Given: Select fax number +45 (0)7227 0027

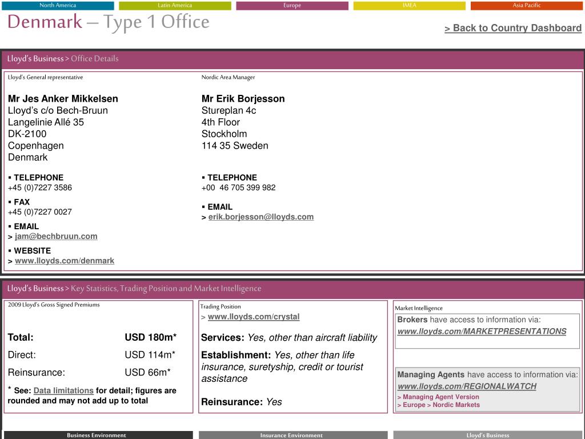Looking at the screenshot, I should pyautogui.click(x=40, y=211).
